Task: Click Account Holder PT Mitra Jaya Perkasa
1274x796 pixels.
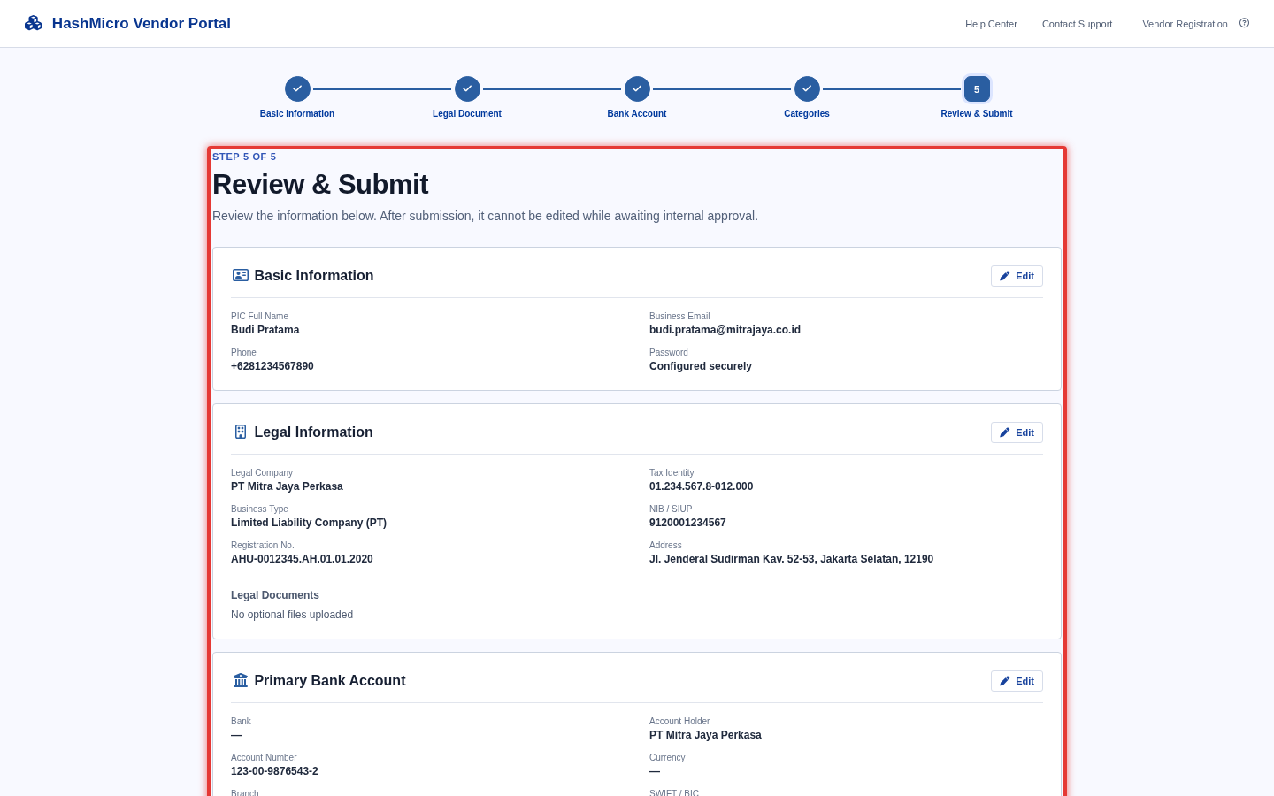Action: (705, 735)
